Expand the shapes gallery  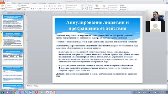[x=93, y=9]
